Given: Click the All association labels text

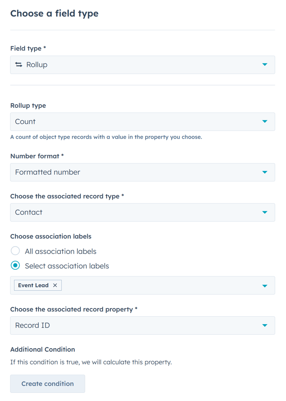Looking at the screenshot, I should (x=61, y=251).
